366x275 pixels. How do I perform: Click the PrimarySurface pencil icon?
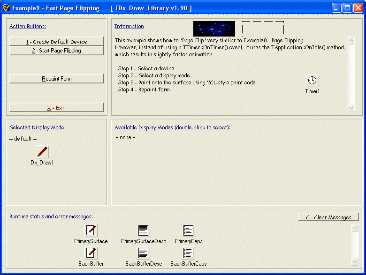pyautogui.click(x=91, y=230)
